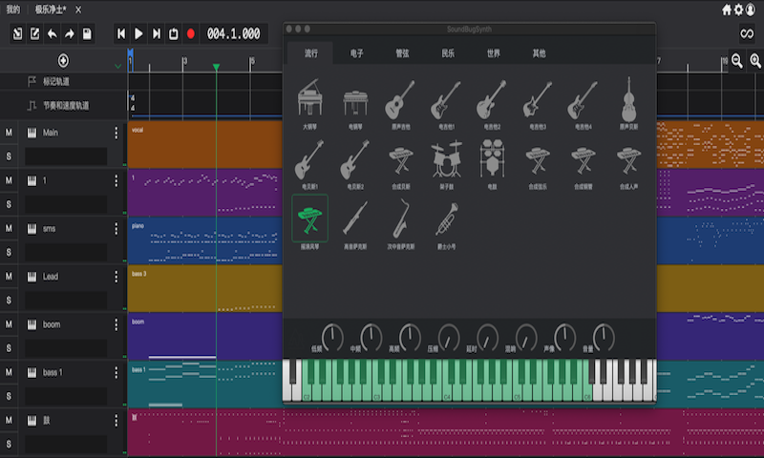The height and width of the screenshot is (458, 764).
Task: Add a new track with plus icon
Action: 64,60
